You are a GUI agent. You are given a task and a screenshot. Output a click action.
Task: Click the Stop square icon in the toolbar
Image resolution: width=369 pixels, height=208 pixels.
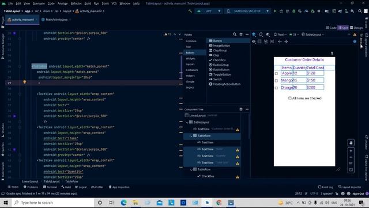point(319,11)
